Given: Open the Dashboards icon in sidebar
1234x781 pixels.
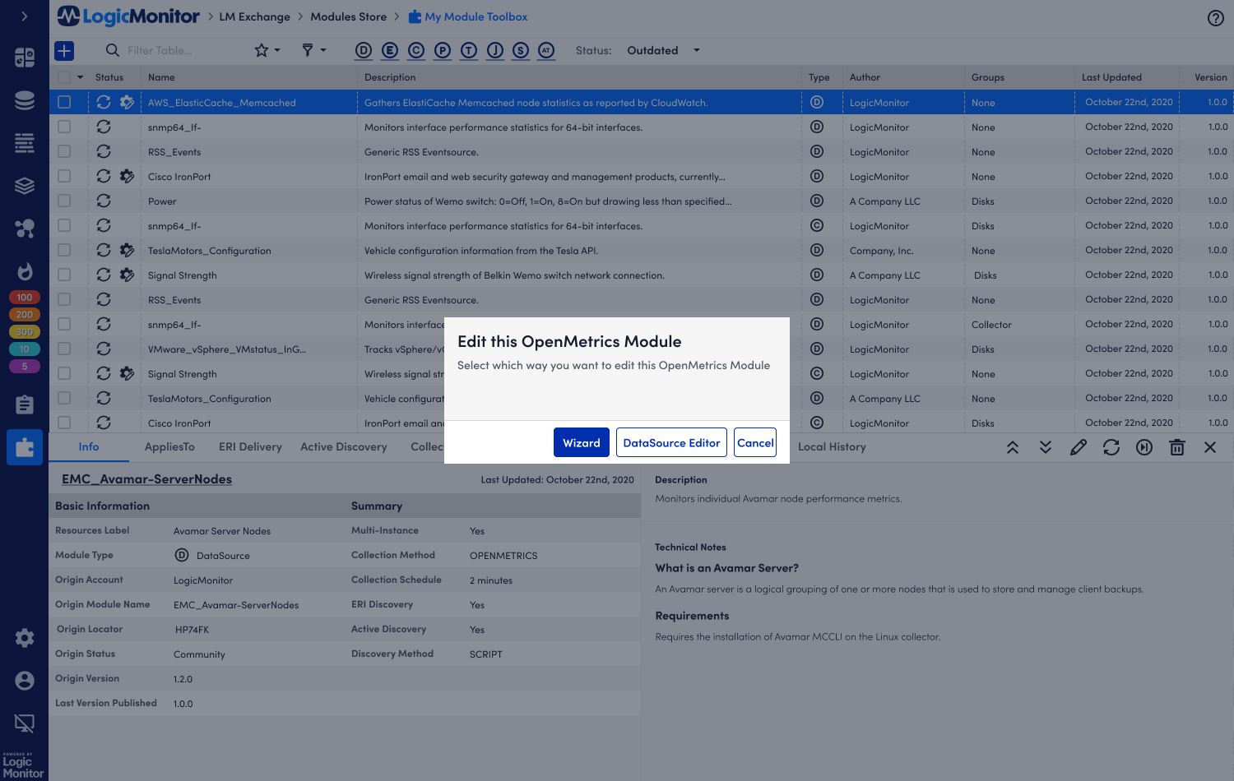Looking at the screenshot, I should pos(25,57).
